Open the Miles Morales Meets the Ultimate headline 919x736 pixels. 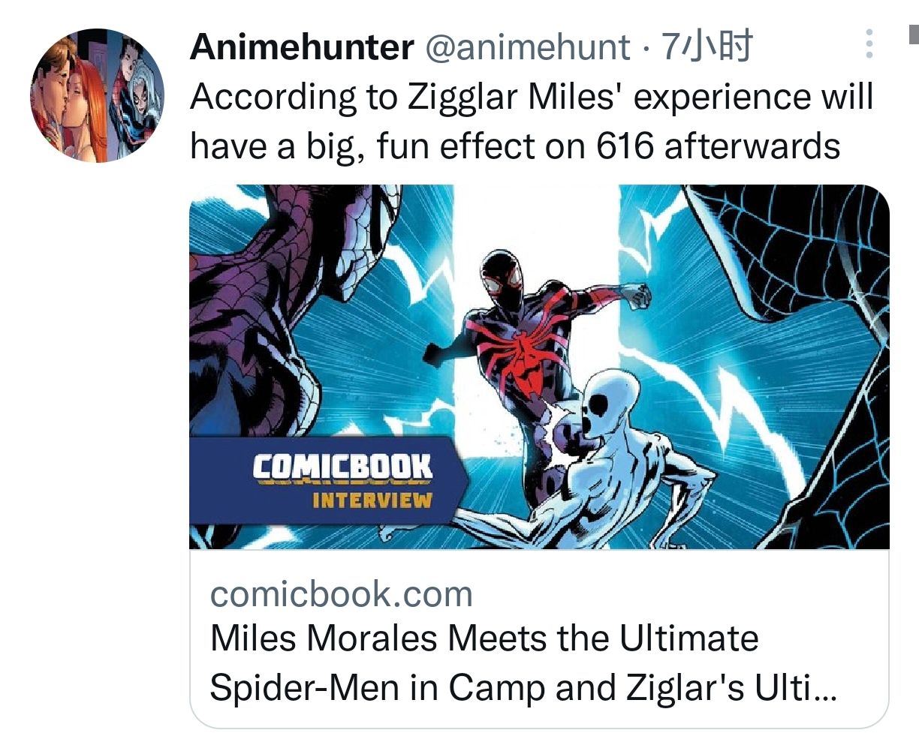(485, 638)
